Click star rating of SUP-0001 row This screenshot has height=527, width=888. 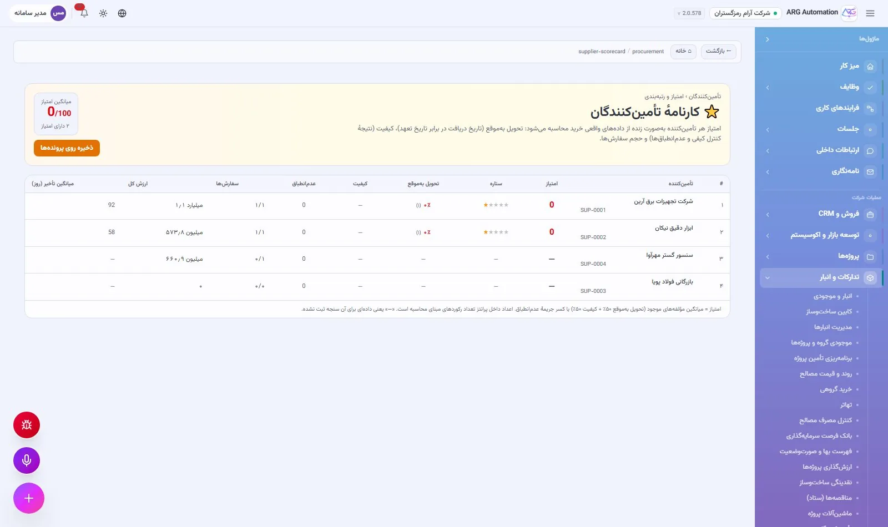(x=496, y=205)
